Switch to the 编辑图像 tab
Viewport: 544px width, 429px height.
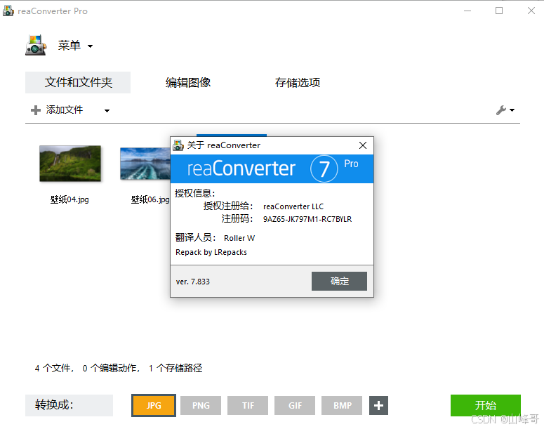(188, 83)
